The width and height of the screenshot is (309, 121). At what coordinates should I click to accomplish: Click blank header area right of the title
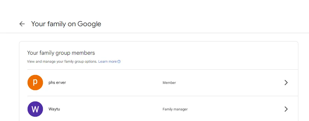[205, 24]
